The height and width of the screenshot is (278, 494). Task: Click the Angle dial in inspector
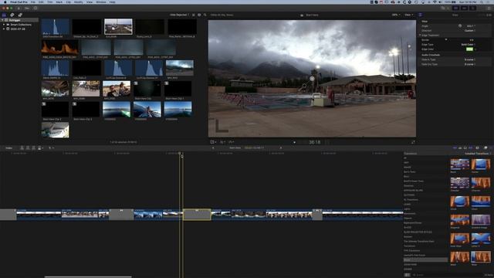pos(460,25)
